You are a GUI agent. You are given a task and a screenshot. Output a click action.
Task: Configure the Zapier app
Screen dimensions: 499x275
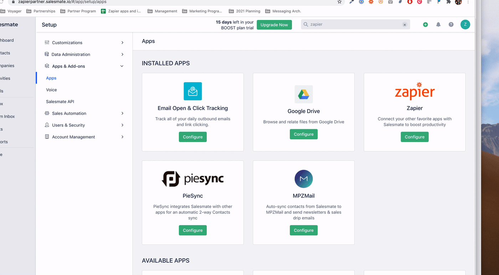[x=415, y=137]
